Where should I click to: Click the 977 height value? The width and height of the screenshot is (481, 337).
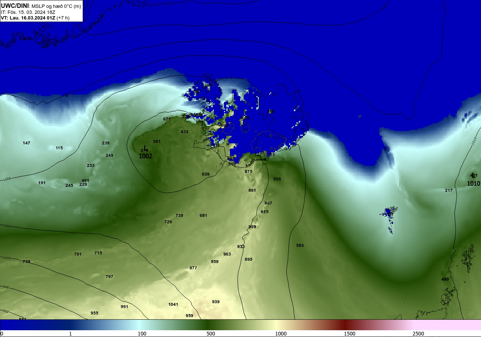[x=193, y=268]
